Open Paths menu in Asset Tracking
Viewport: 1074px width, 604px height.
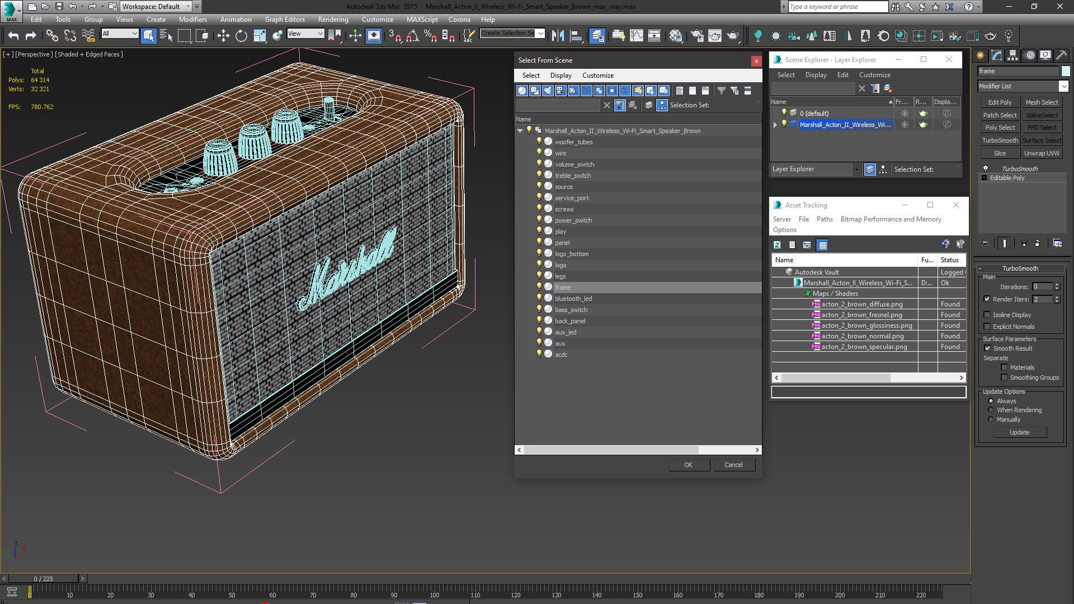pyautogui.click(x=825, y=219)
